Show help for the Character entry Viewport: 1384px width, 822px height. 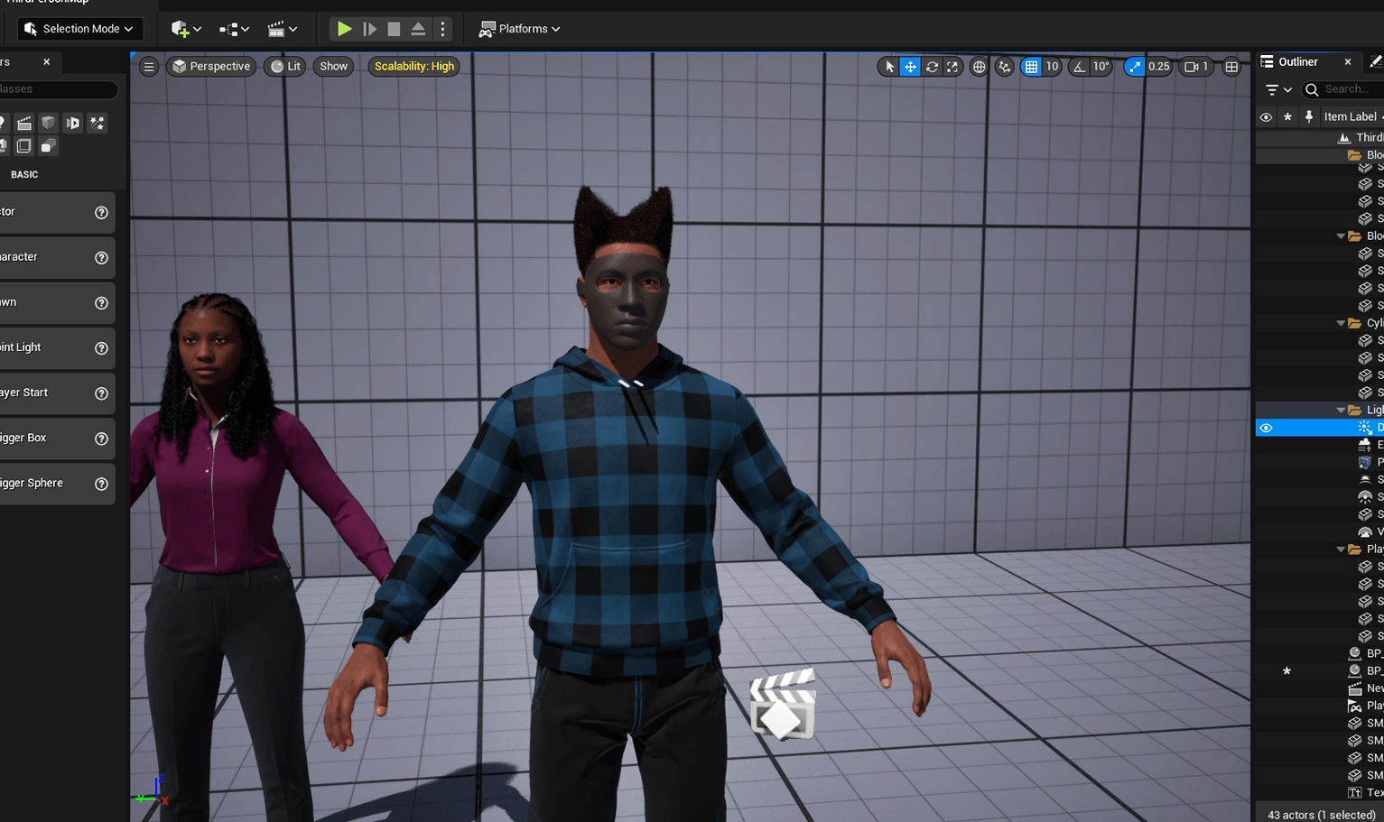[x=101, y=258]
